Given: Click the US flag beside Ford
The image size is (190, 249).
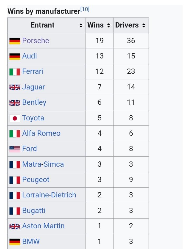Looking at the screenshot, I should click(15, 149).
